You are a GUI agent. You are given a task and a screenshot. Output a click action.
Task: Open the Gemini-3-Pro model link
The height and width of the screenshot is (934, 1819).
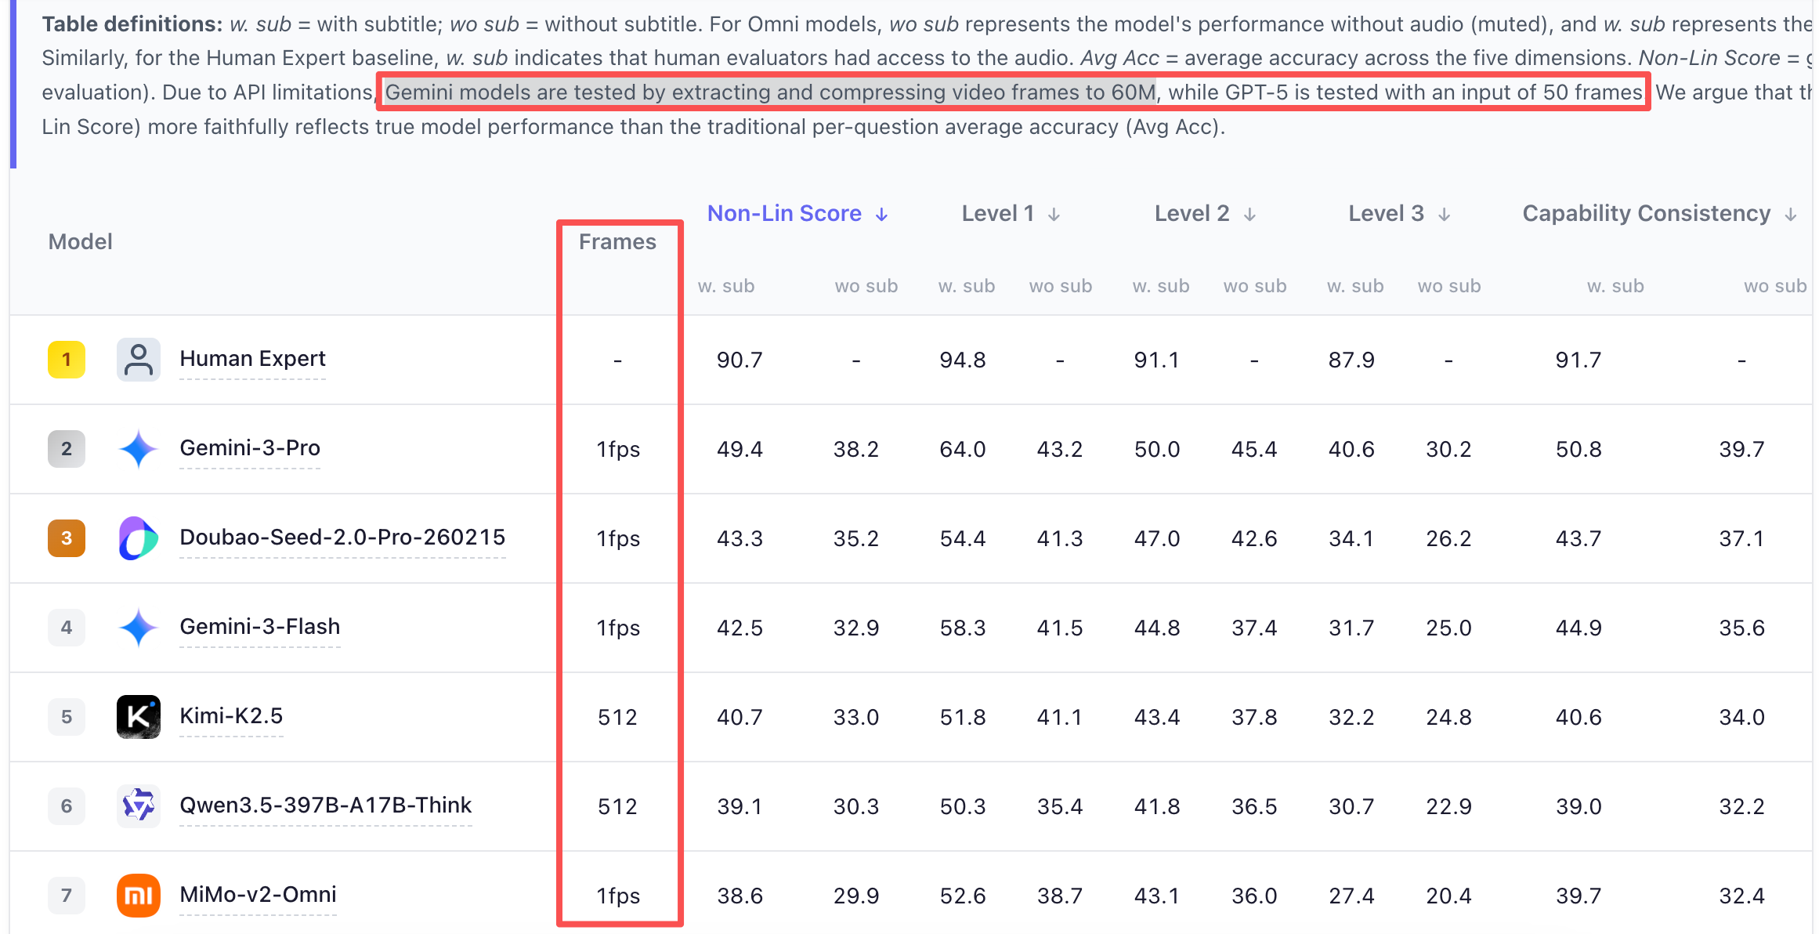[250, 448]
